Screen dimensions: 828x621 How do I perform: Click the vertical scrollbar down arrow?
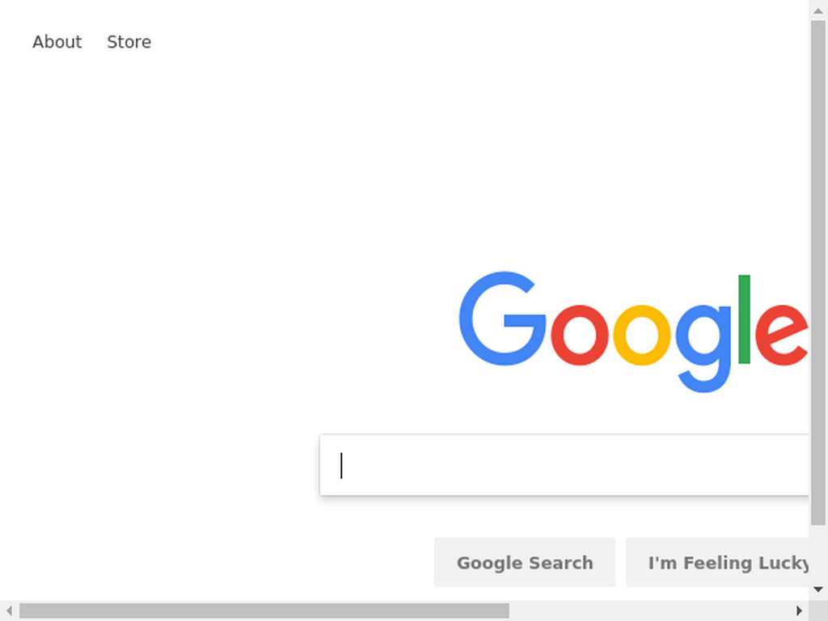pyautogui.click(x=818, y=589)
